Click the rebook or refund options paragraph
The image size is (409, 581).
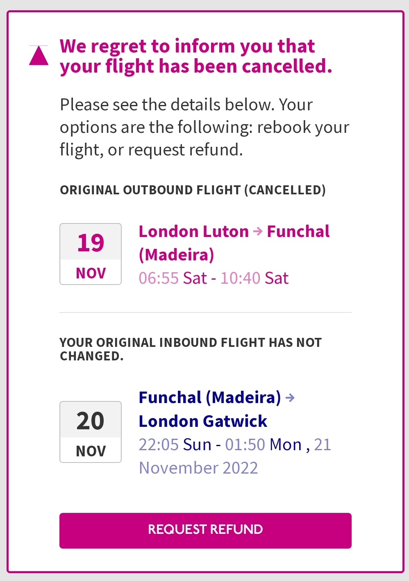coord(204,127)
